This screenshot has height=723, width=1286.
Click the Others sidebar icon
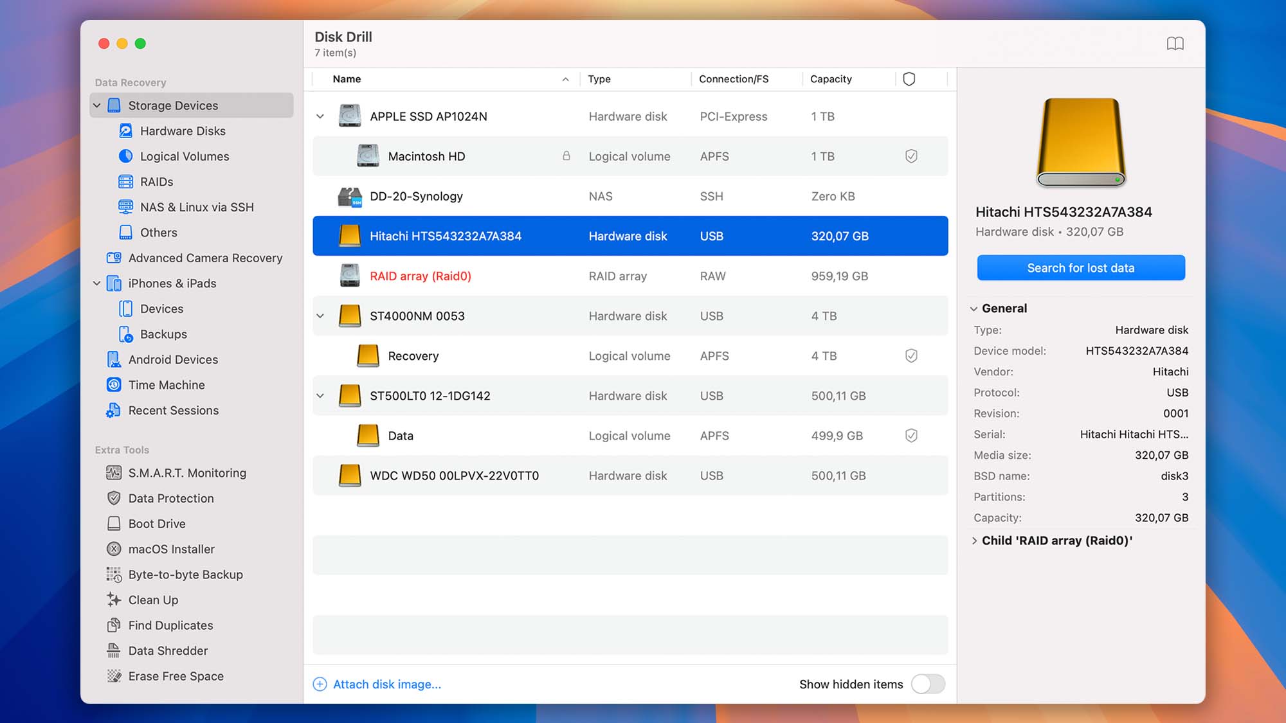point(126,233)
